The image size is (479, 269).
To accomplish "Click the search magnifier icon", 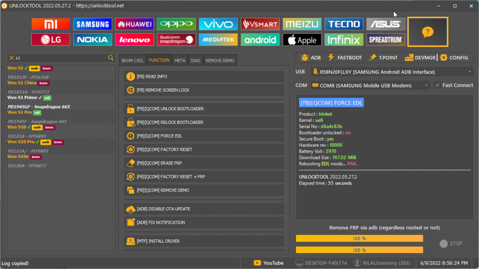I will pos(111,58).
